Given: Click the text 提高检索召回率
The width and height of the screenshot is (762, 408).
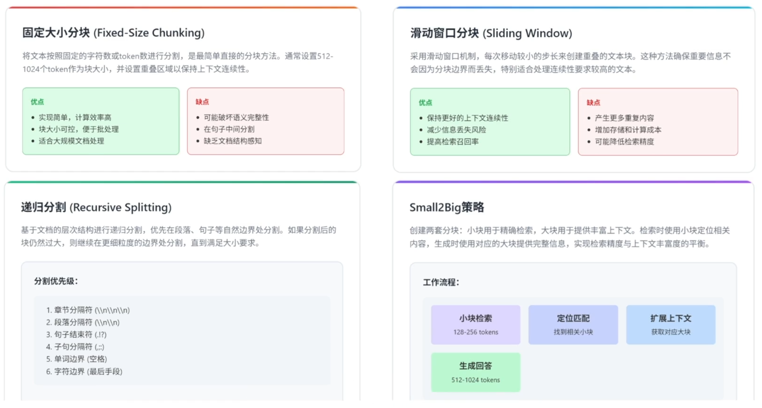Looking at the screenshot, I should 453,141.
